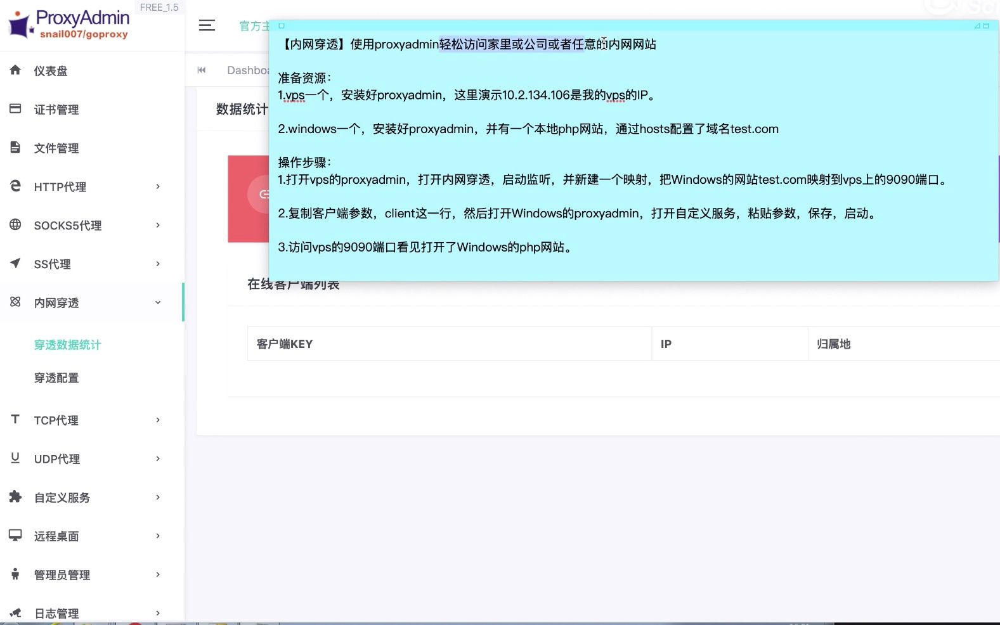Toggle the hamburger sidebar menu icon
The height and width of the screenshot is (625, 1000).
click(x=207, y=25)
